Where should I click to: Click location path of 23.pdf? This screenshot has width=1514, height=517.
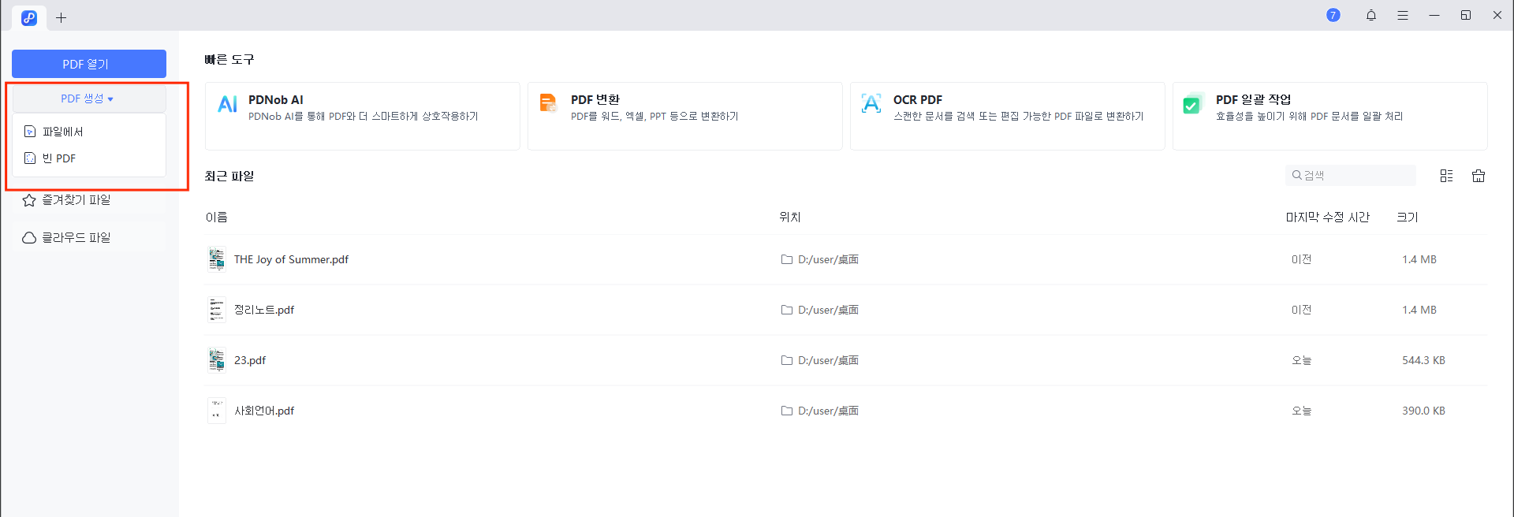click(x=828, y=360)
